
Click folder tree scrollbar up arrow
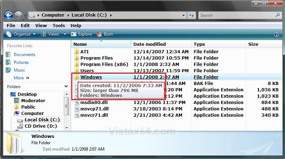(67, 94)
